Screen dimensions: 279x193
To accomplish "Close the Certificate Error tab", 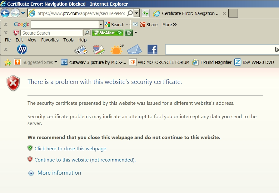I will [x=224, y=13].
